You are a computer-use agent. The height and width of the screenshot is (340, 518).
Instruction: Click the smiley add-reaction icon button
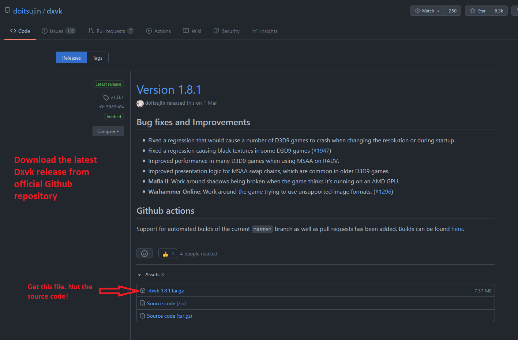(x=144, y=254)
